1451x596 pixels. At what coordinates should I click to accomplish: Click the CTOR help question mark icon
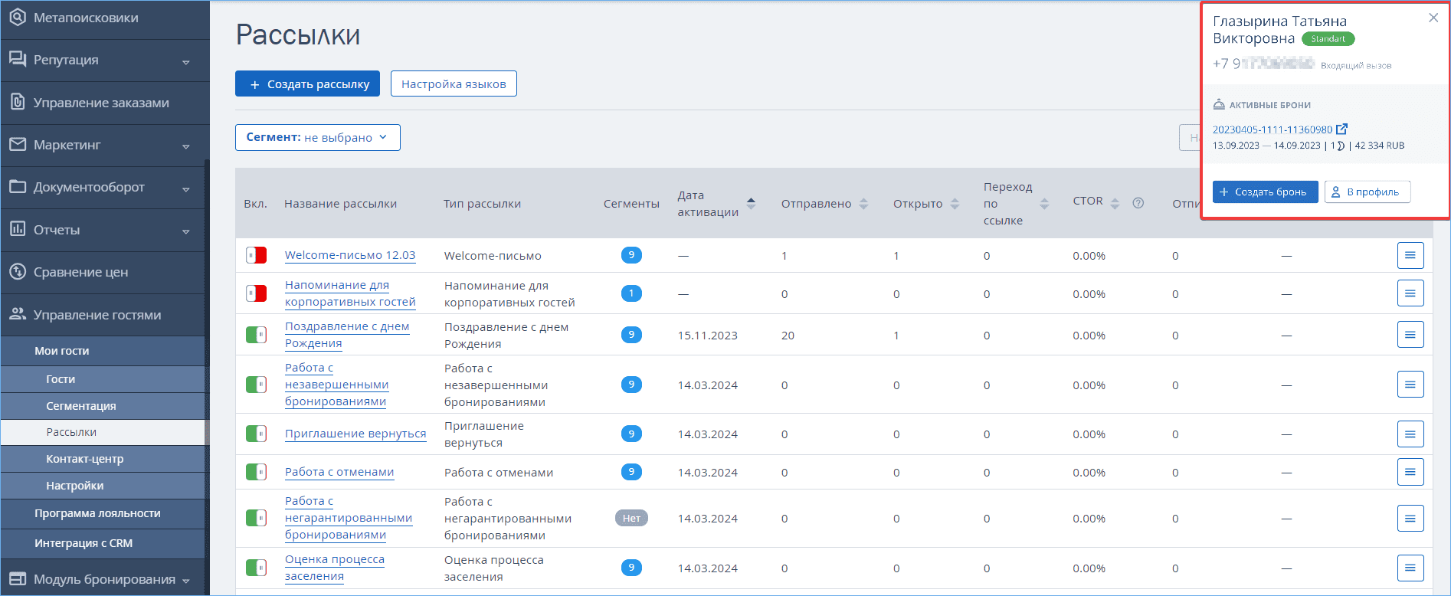point(1138,203)
